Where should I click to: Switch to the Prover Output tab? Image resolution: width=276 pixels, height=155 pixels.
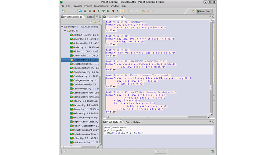(133, 122)
